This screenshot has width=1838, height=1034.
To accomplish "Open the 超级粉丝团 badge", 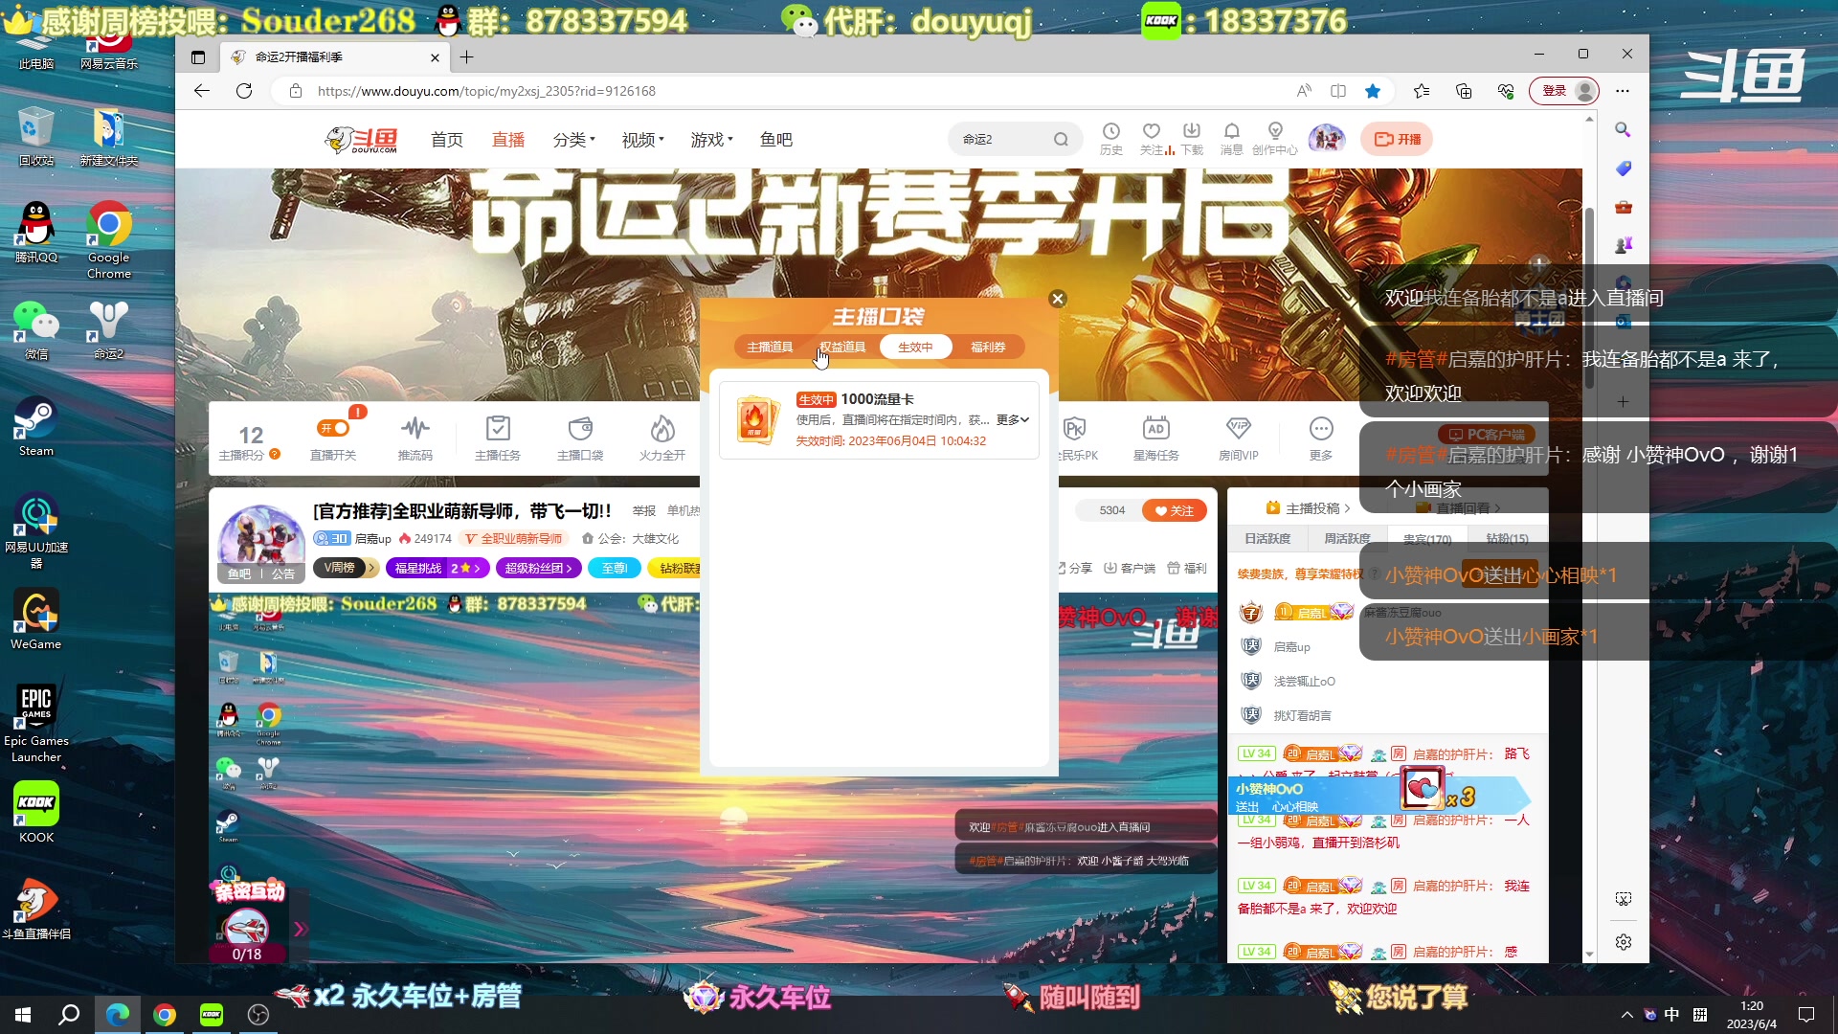I will coord(538,568).
